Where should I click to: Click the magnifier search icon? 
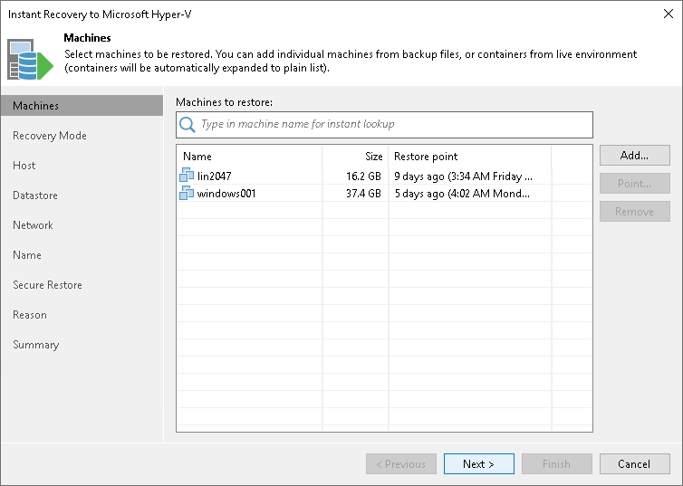coord(188,124)
